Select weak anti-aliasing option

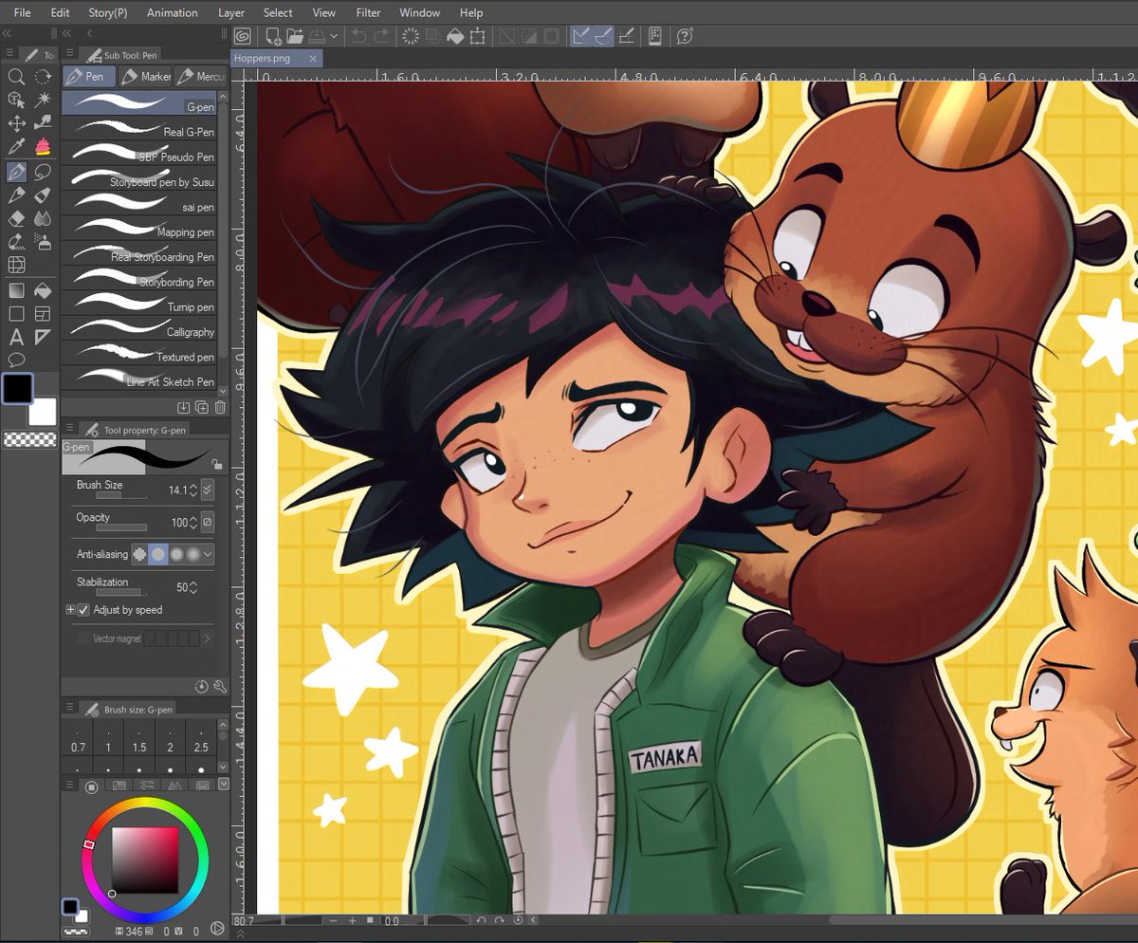pyautogui.click(x=158, y=553)
